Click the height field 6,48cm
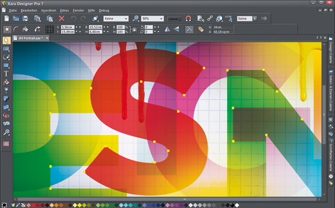 (95, 32)
